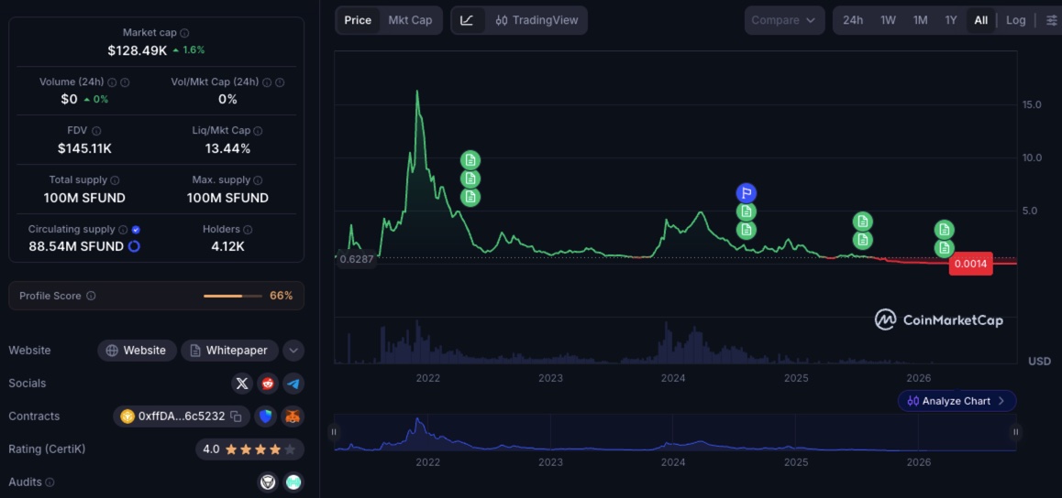
Task: Open the project Website link
Action: click(x=137, y=351)
